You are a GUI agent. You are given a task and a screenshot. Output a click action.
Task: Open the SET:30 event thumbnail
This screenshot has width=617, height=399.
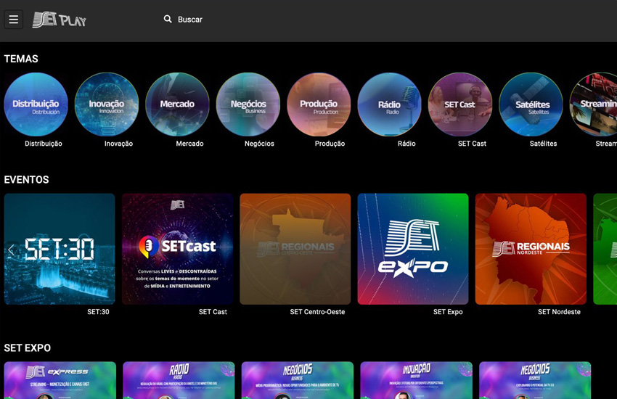coord(60,249)
